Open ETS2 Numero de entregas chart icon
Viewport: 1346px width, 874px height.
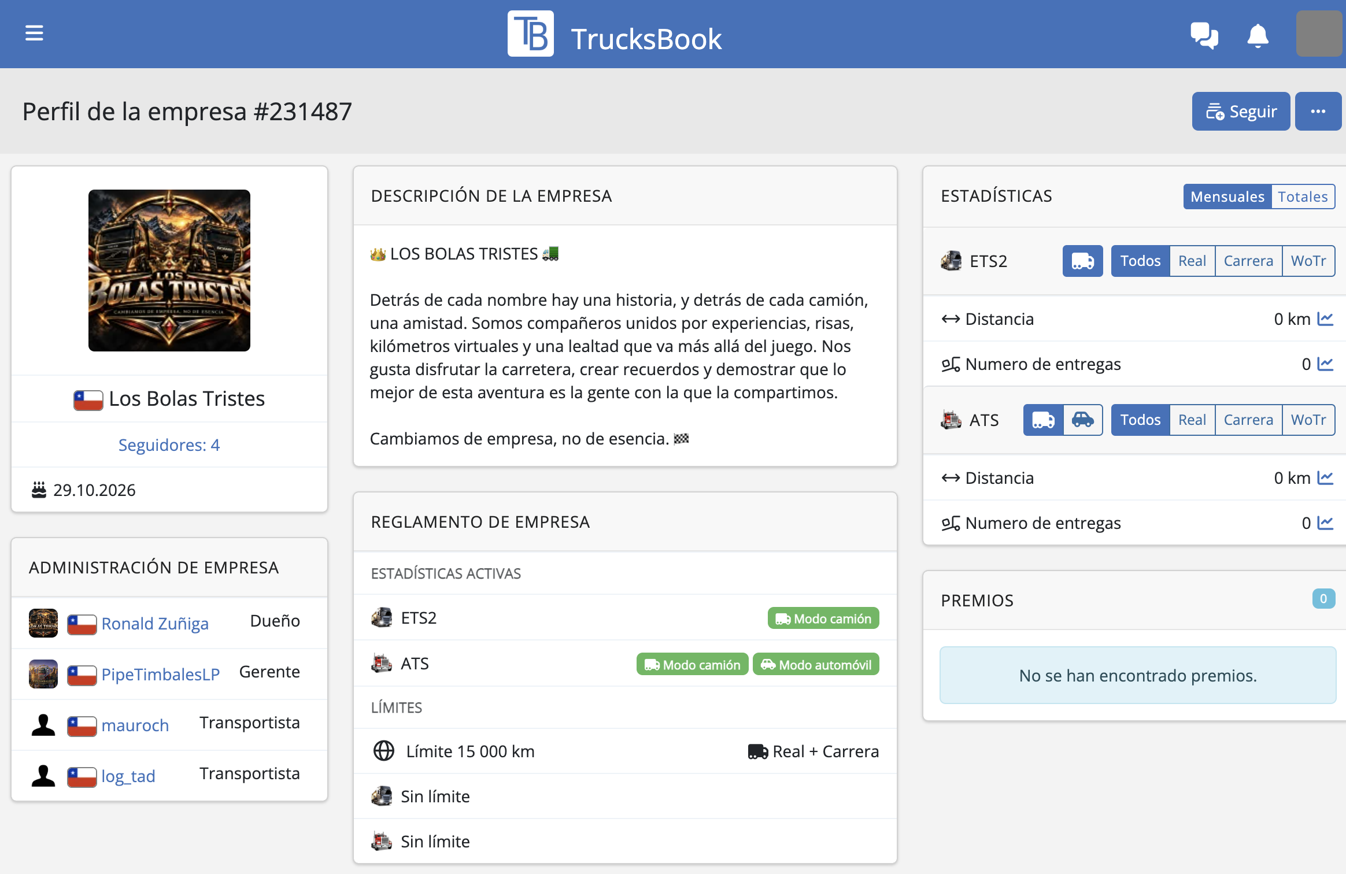tap(1325, 364)
